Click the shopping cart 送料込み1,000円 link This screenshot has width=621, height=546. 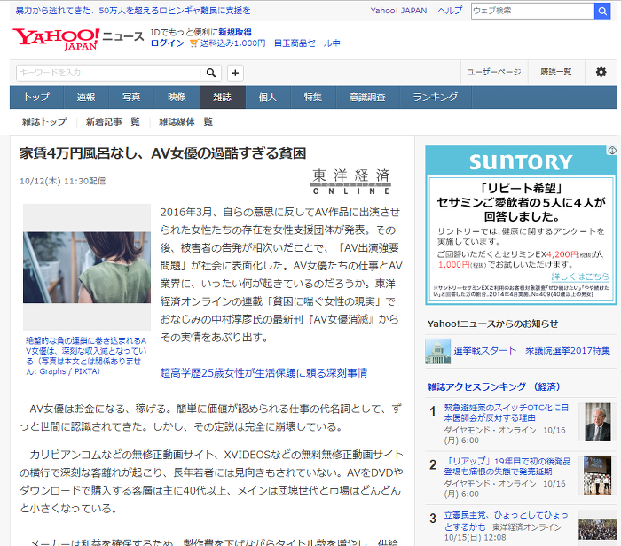(x=227, y=43)
